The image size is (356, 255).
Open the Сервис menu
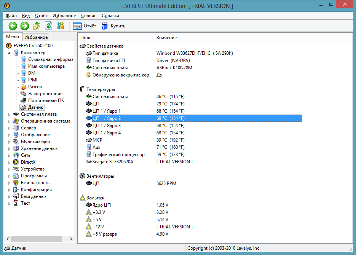(x=89, y=16)
